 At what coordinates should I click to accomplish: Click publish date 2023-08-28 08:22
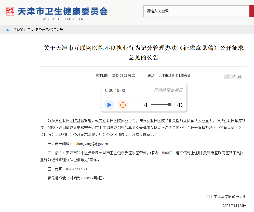[x=124, y=76]
